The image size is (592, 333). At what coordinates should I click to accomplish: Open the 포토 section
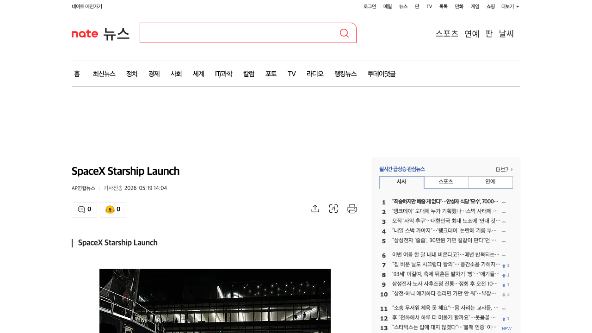[271, 74]
